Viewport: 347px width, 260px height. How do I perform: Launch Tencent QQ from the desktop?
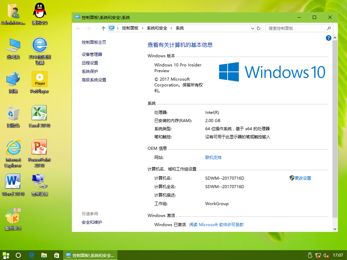(x=40, y=14)
